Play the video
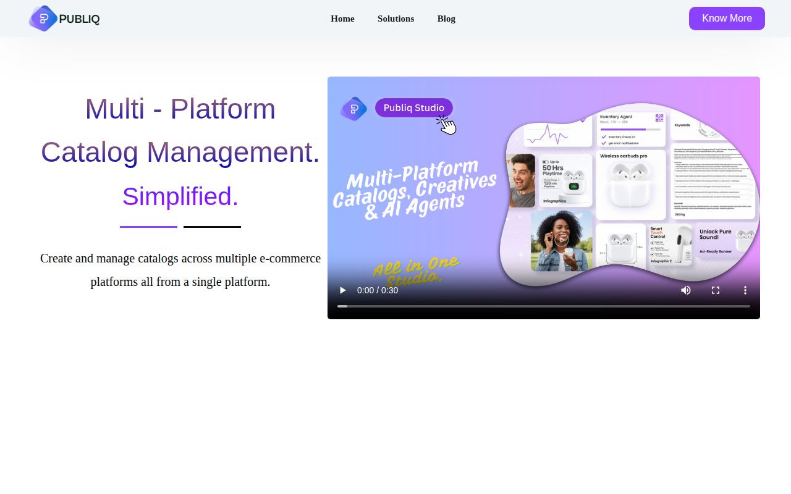 342,290
